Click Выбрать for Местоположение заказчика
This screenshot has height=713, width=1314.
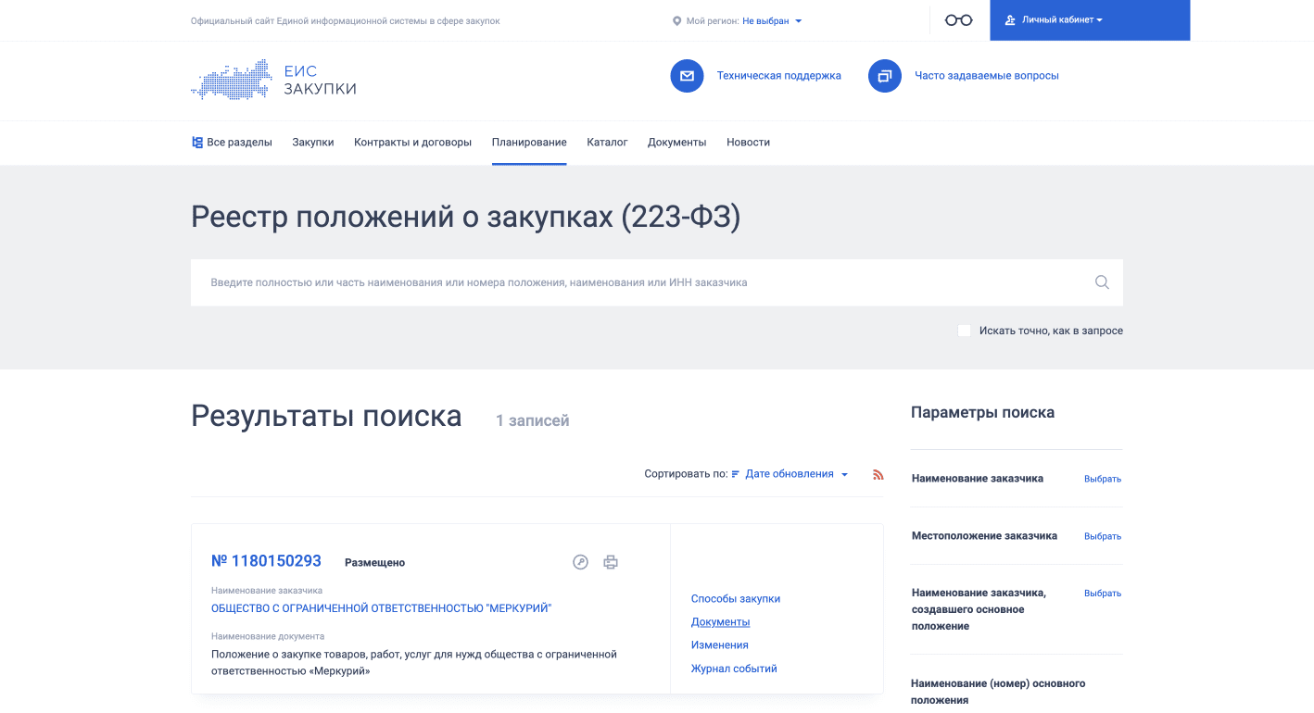click(1103, 537)
